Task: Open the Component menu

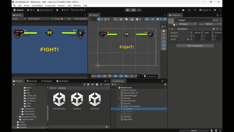Action: [50, 5]
